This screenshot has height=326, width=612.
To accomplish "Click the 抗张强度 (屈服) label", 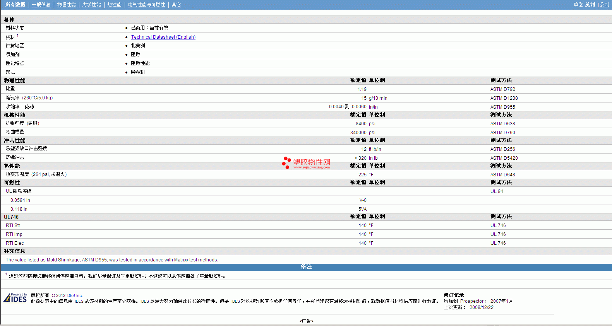I will [x=22, y=123].
